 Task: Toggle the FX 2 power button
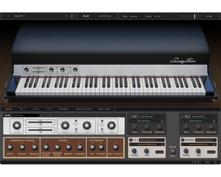[x=183, y=116]
